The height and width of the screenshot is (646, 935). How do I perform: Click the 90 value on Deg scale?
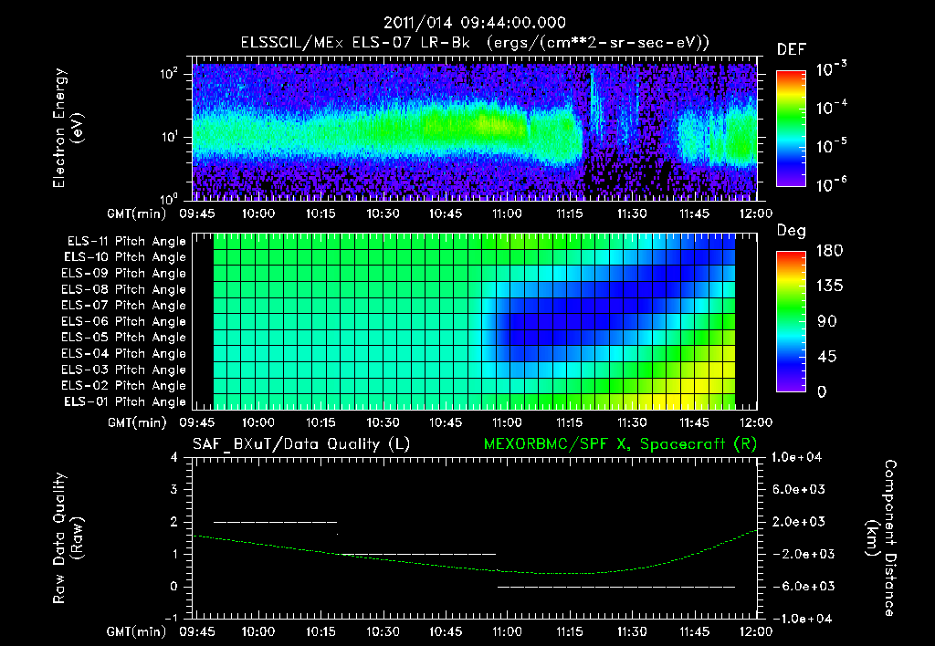click(826, 322)
